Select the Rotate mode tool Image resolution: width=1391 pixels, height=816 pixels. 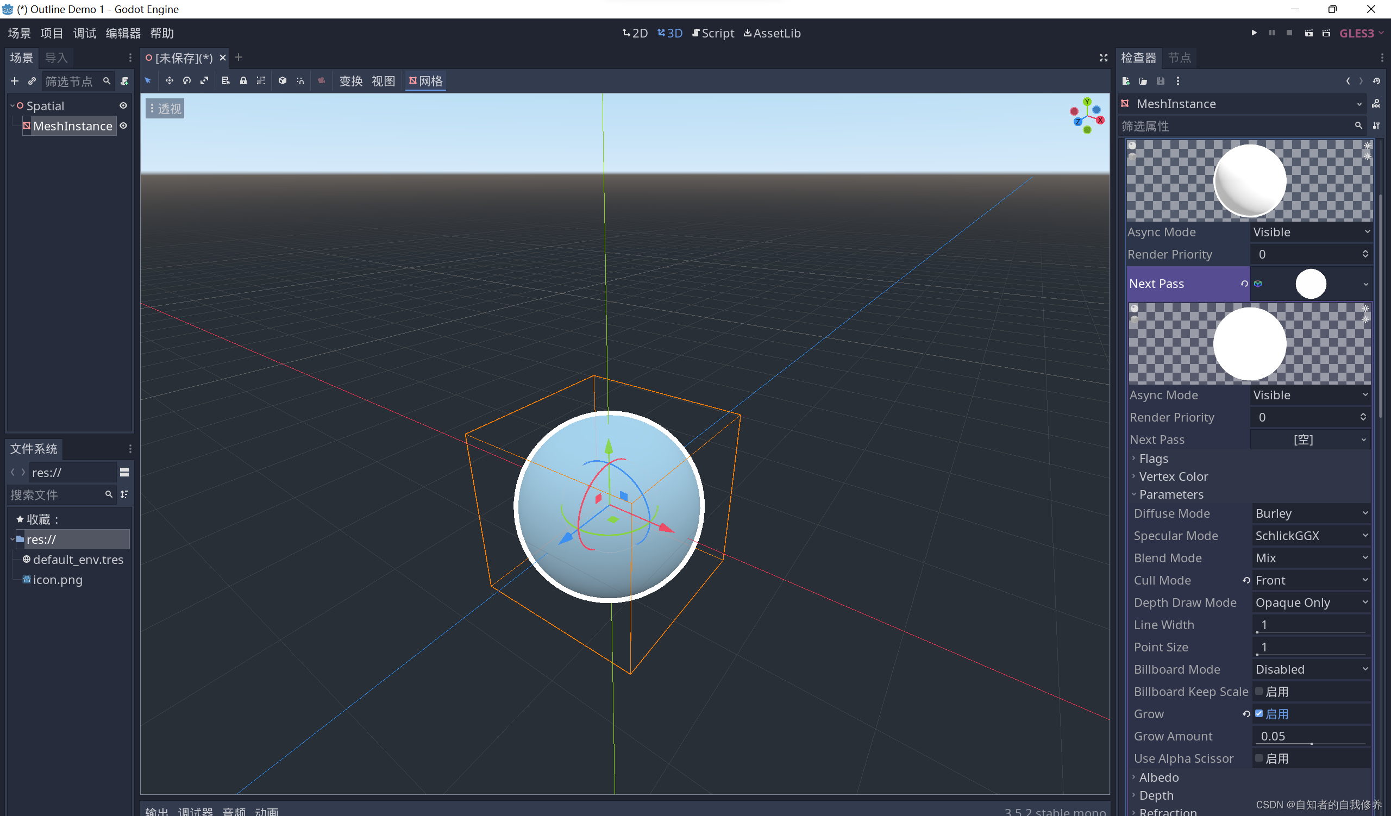(186, 80)
